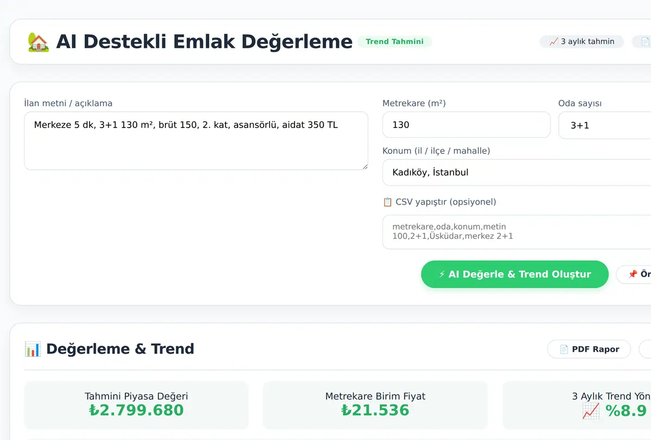
Task: Click the lightning bolt icon on green button
Action: [442, 274]
